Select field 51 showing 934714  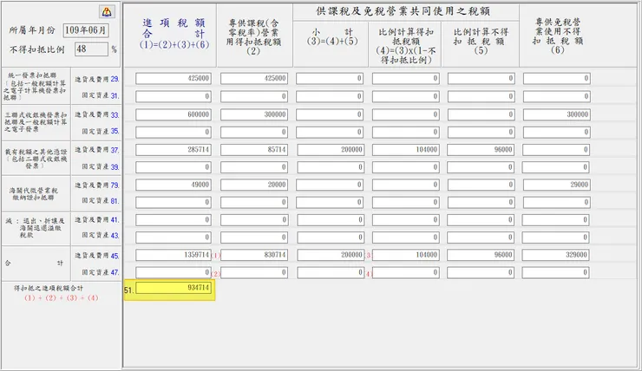pos(174,288)
